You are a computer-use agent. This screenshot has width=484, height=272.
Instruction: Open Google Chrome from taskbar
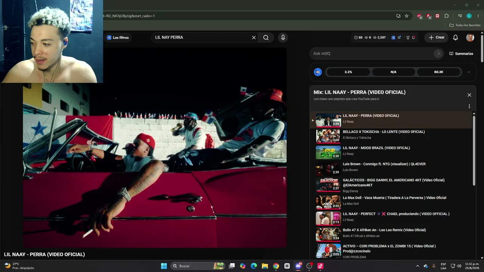[x=276, y=266]
